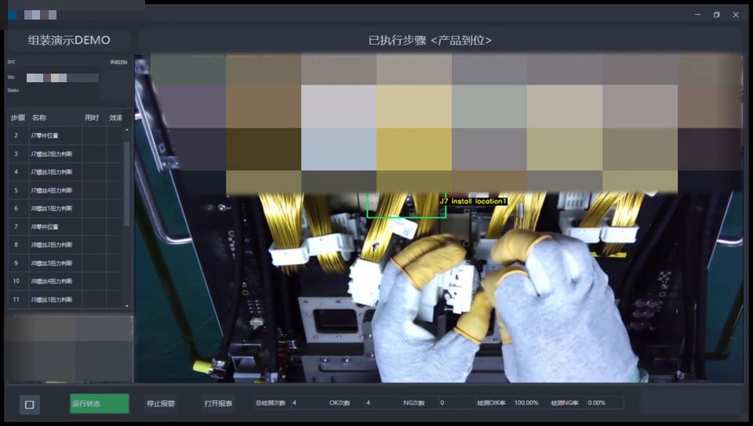Click the 步骤 column header

[18, 117]
